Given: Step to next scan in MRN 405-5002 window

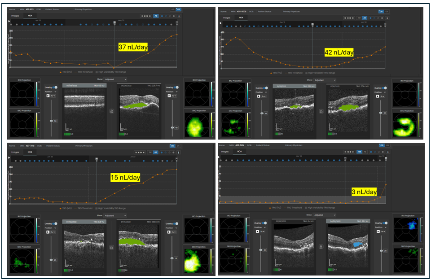Looking at the screenshot, I should point(350,18).
